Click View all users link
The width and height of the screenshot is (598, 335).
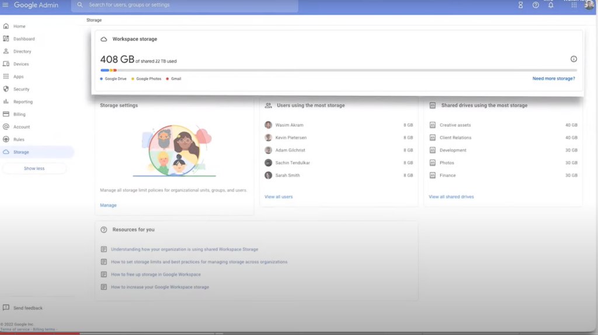[279, 197]
